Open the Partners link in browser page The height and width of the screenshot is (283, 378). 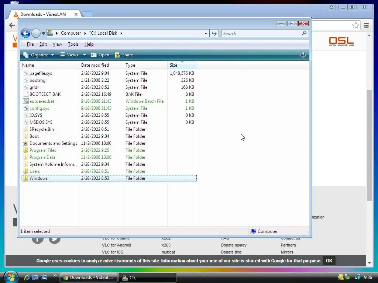pos(288,245)
